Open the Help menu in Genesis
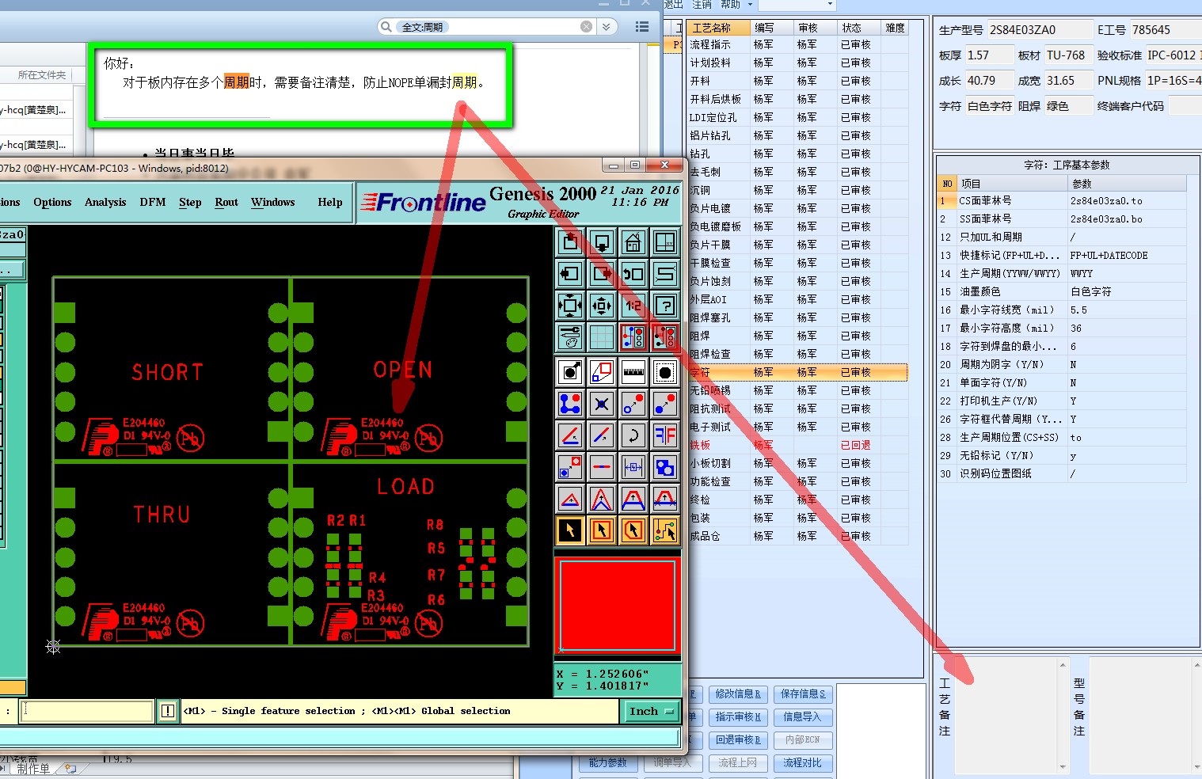1202x779 pixels. 330,203
